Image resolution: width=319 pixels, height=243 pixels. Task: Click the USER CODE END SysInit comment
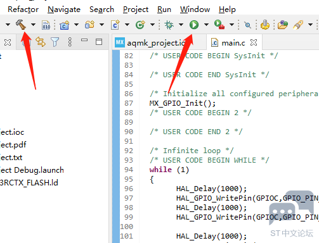pyautogui.click(x=209, y=75)
